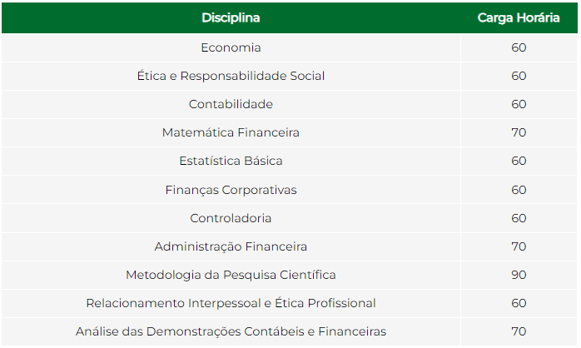The image size is (581, 348).
Task: Click the Finanças Corporativas cell
Action: (231, 190)
